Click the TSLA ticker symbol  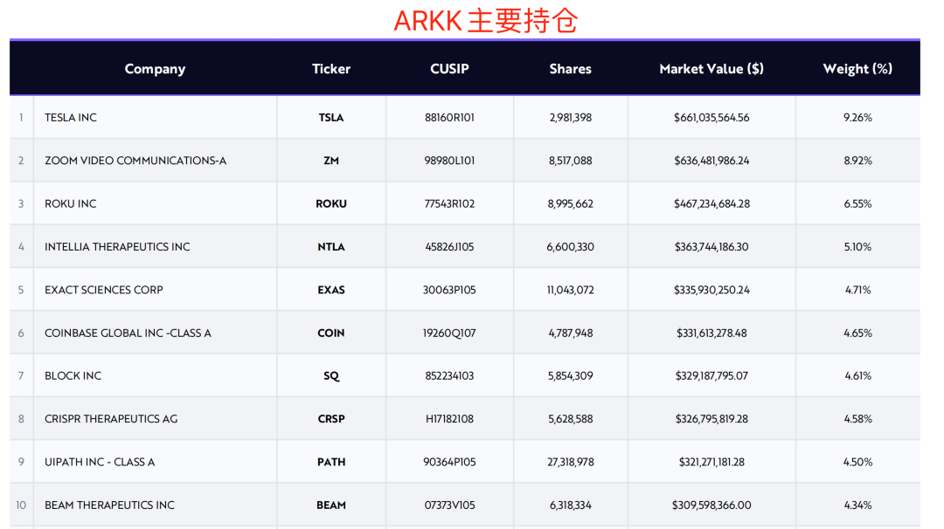tap(331, 118)
